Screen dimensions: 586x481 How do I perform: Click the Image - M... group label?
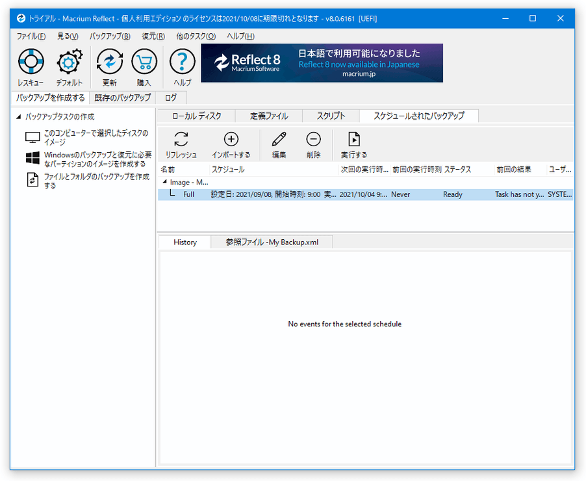point(189,182)
